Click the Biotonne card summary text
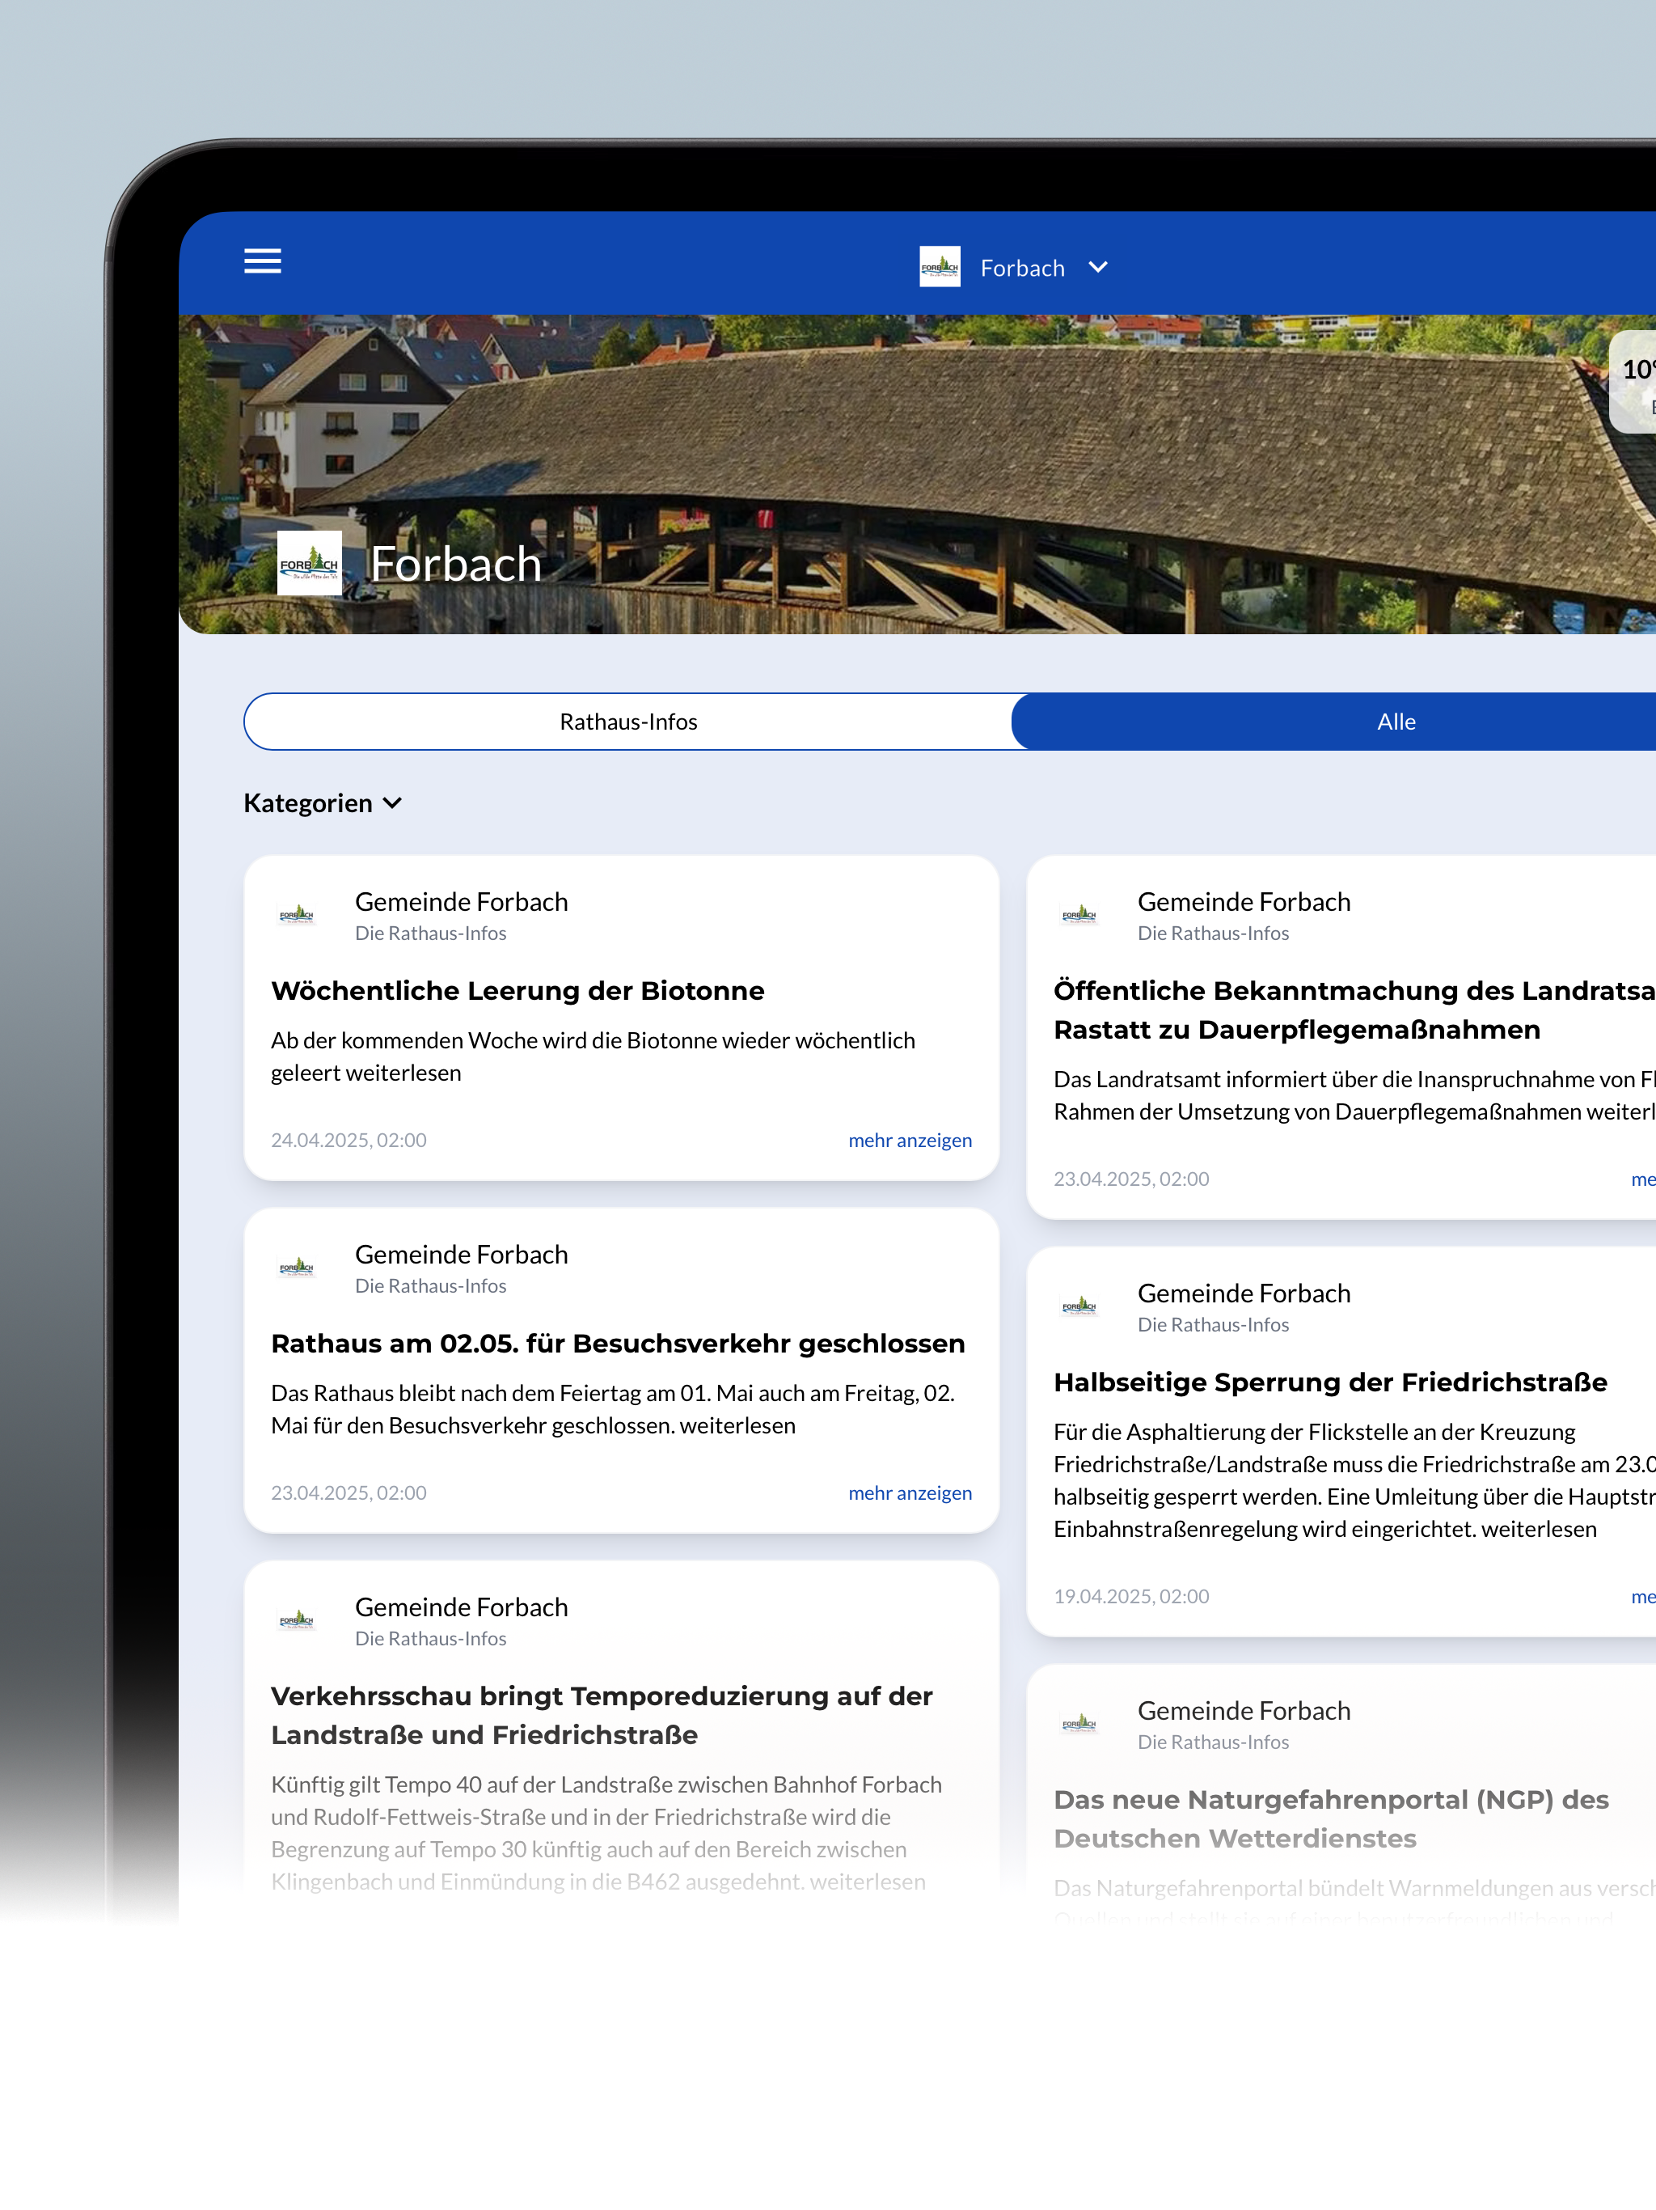 click(x=594, y=1057)
